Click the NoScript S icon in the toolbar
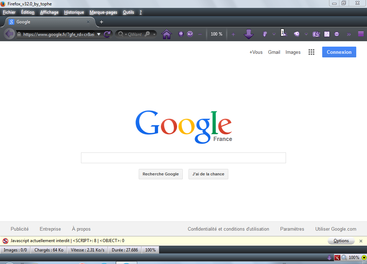 pyautogui.click(x=327, y=34)
